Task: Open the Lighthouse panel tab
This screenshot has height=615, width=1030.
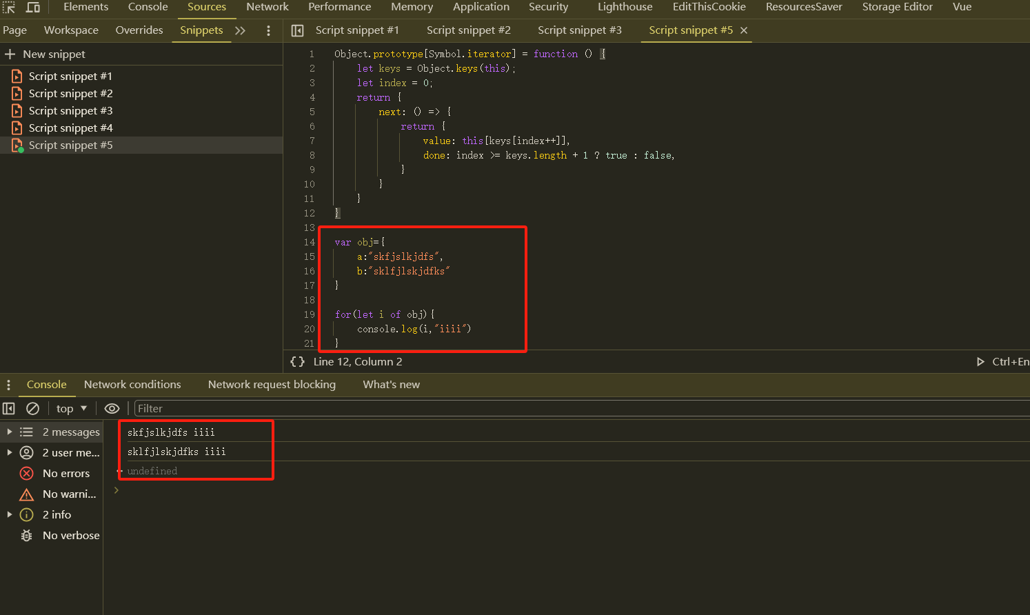Action: click(x=625, y=7)
